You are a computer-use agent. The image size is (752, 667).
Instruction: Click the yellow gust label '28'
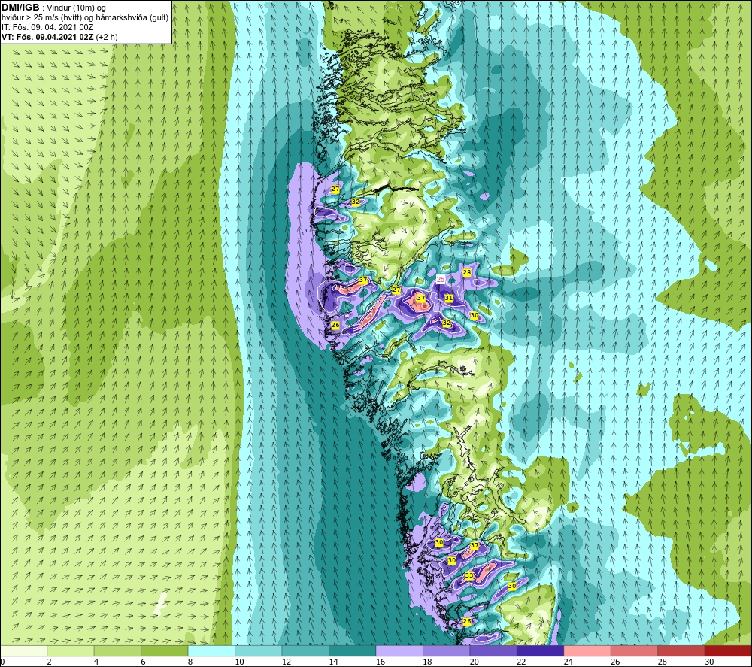pos(467,272)
